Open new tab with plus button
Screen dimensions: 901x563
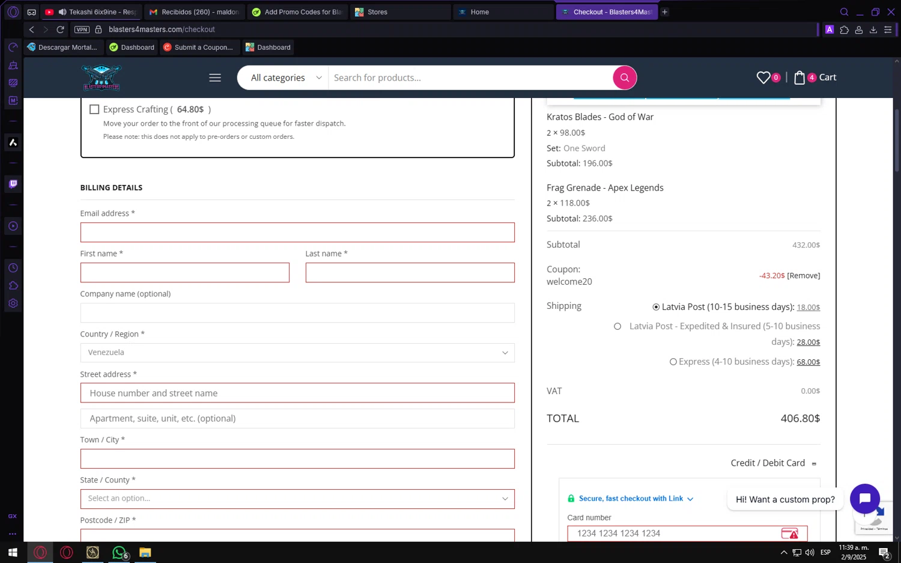665,12
